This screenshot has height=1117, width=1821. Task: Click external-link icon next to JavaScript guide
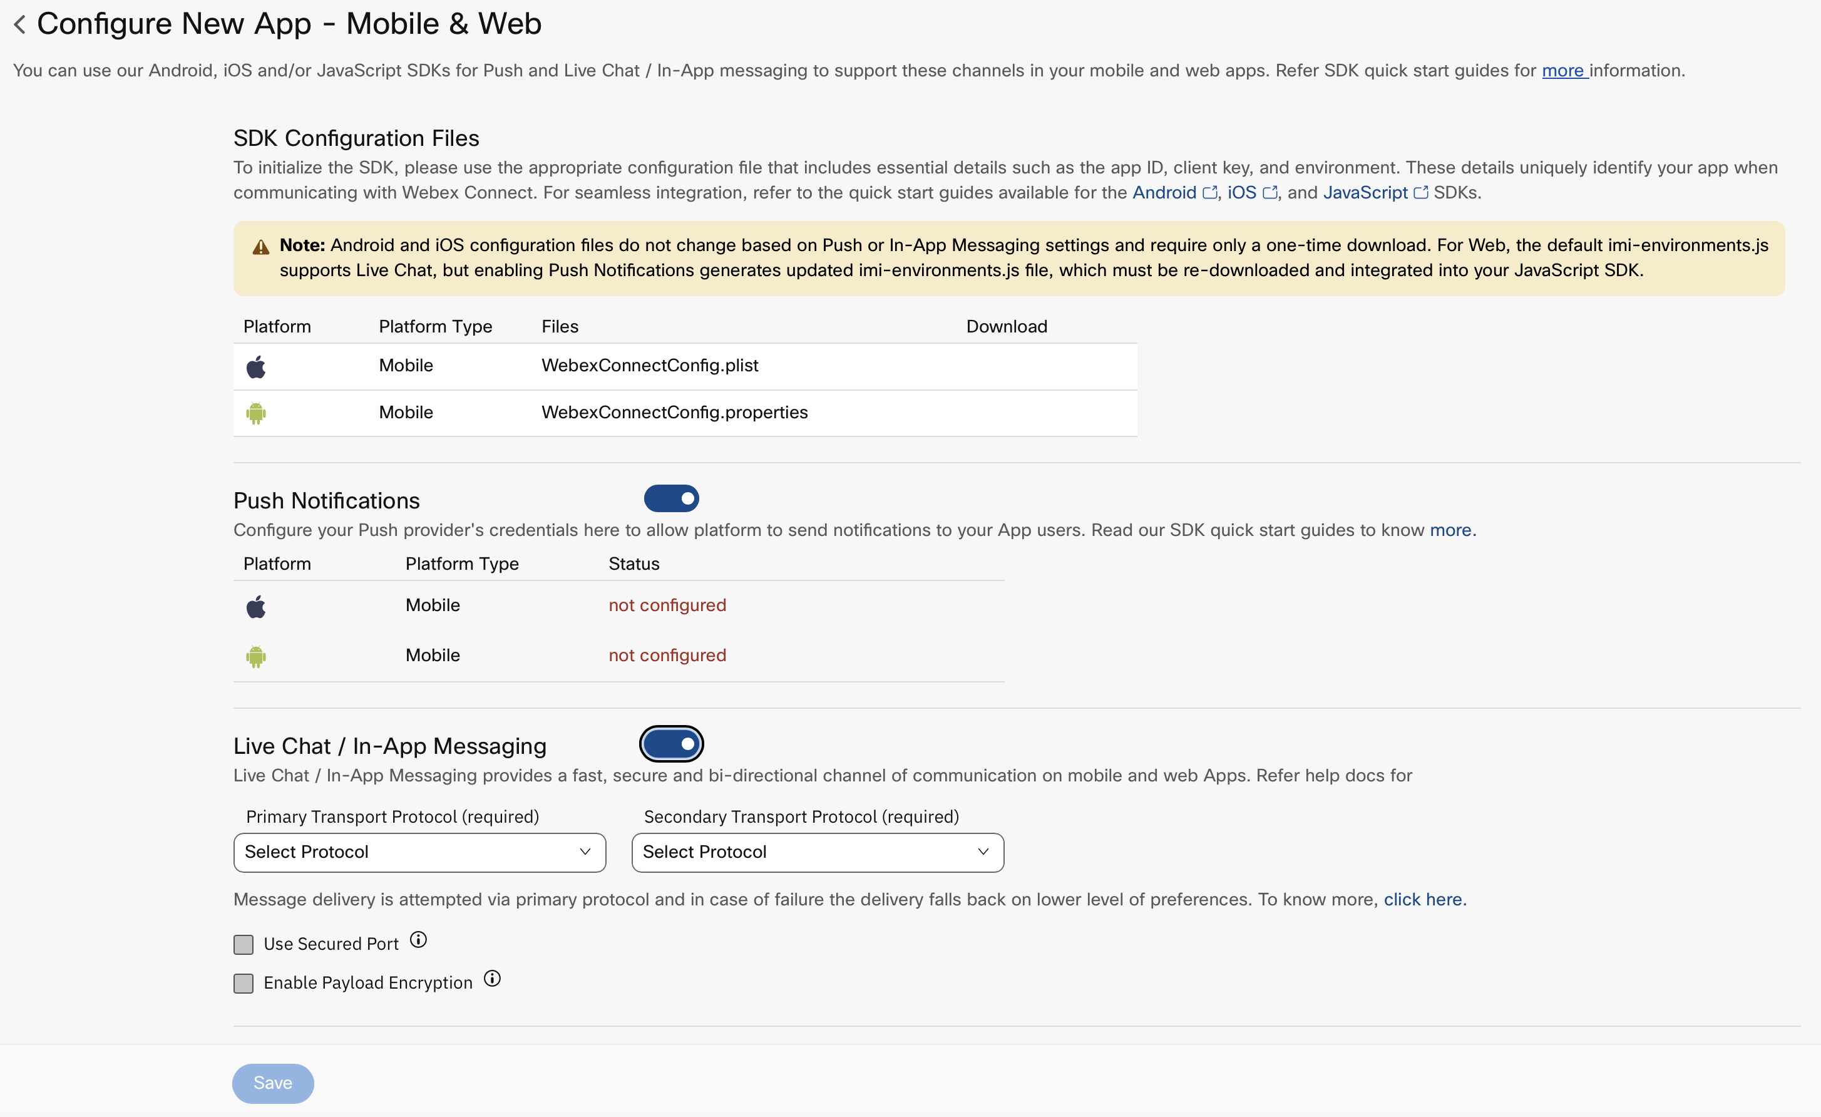point(1420,192)
